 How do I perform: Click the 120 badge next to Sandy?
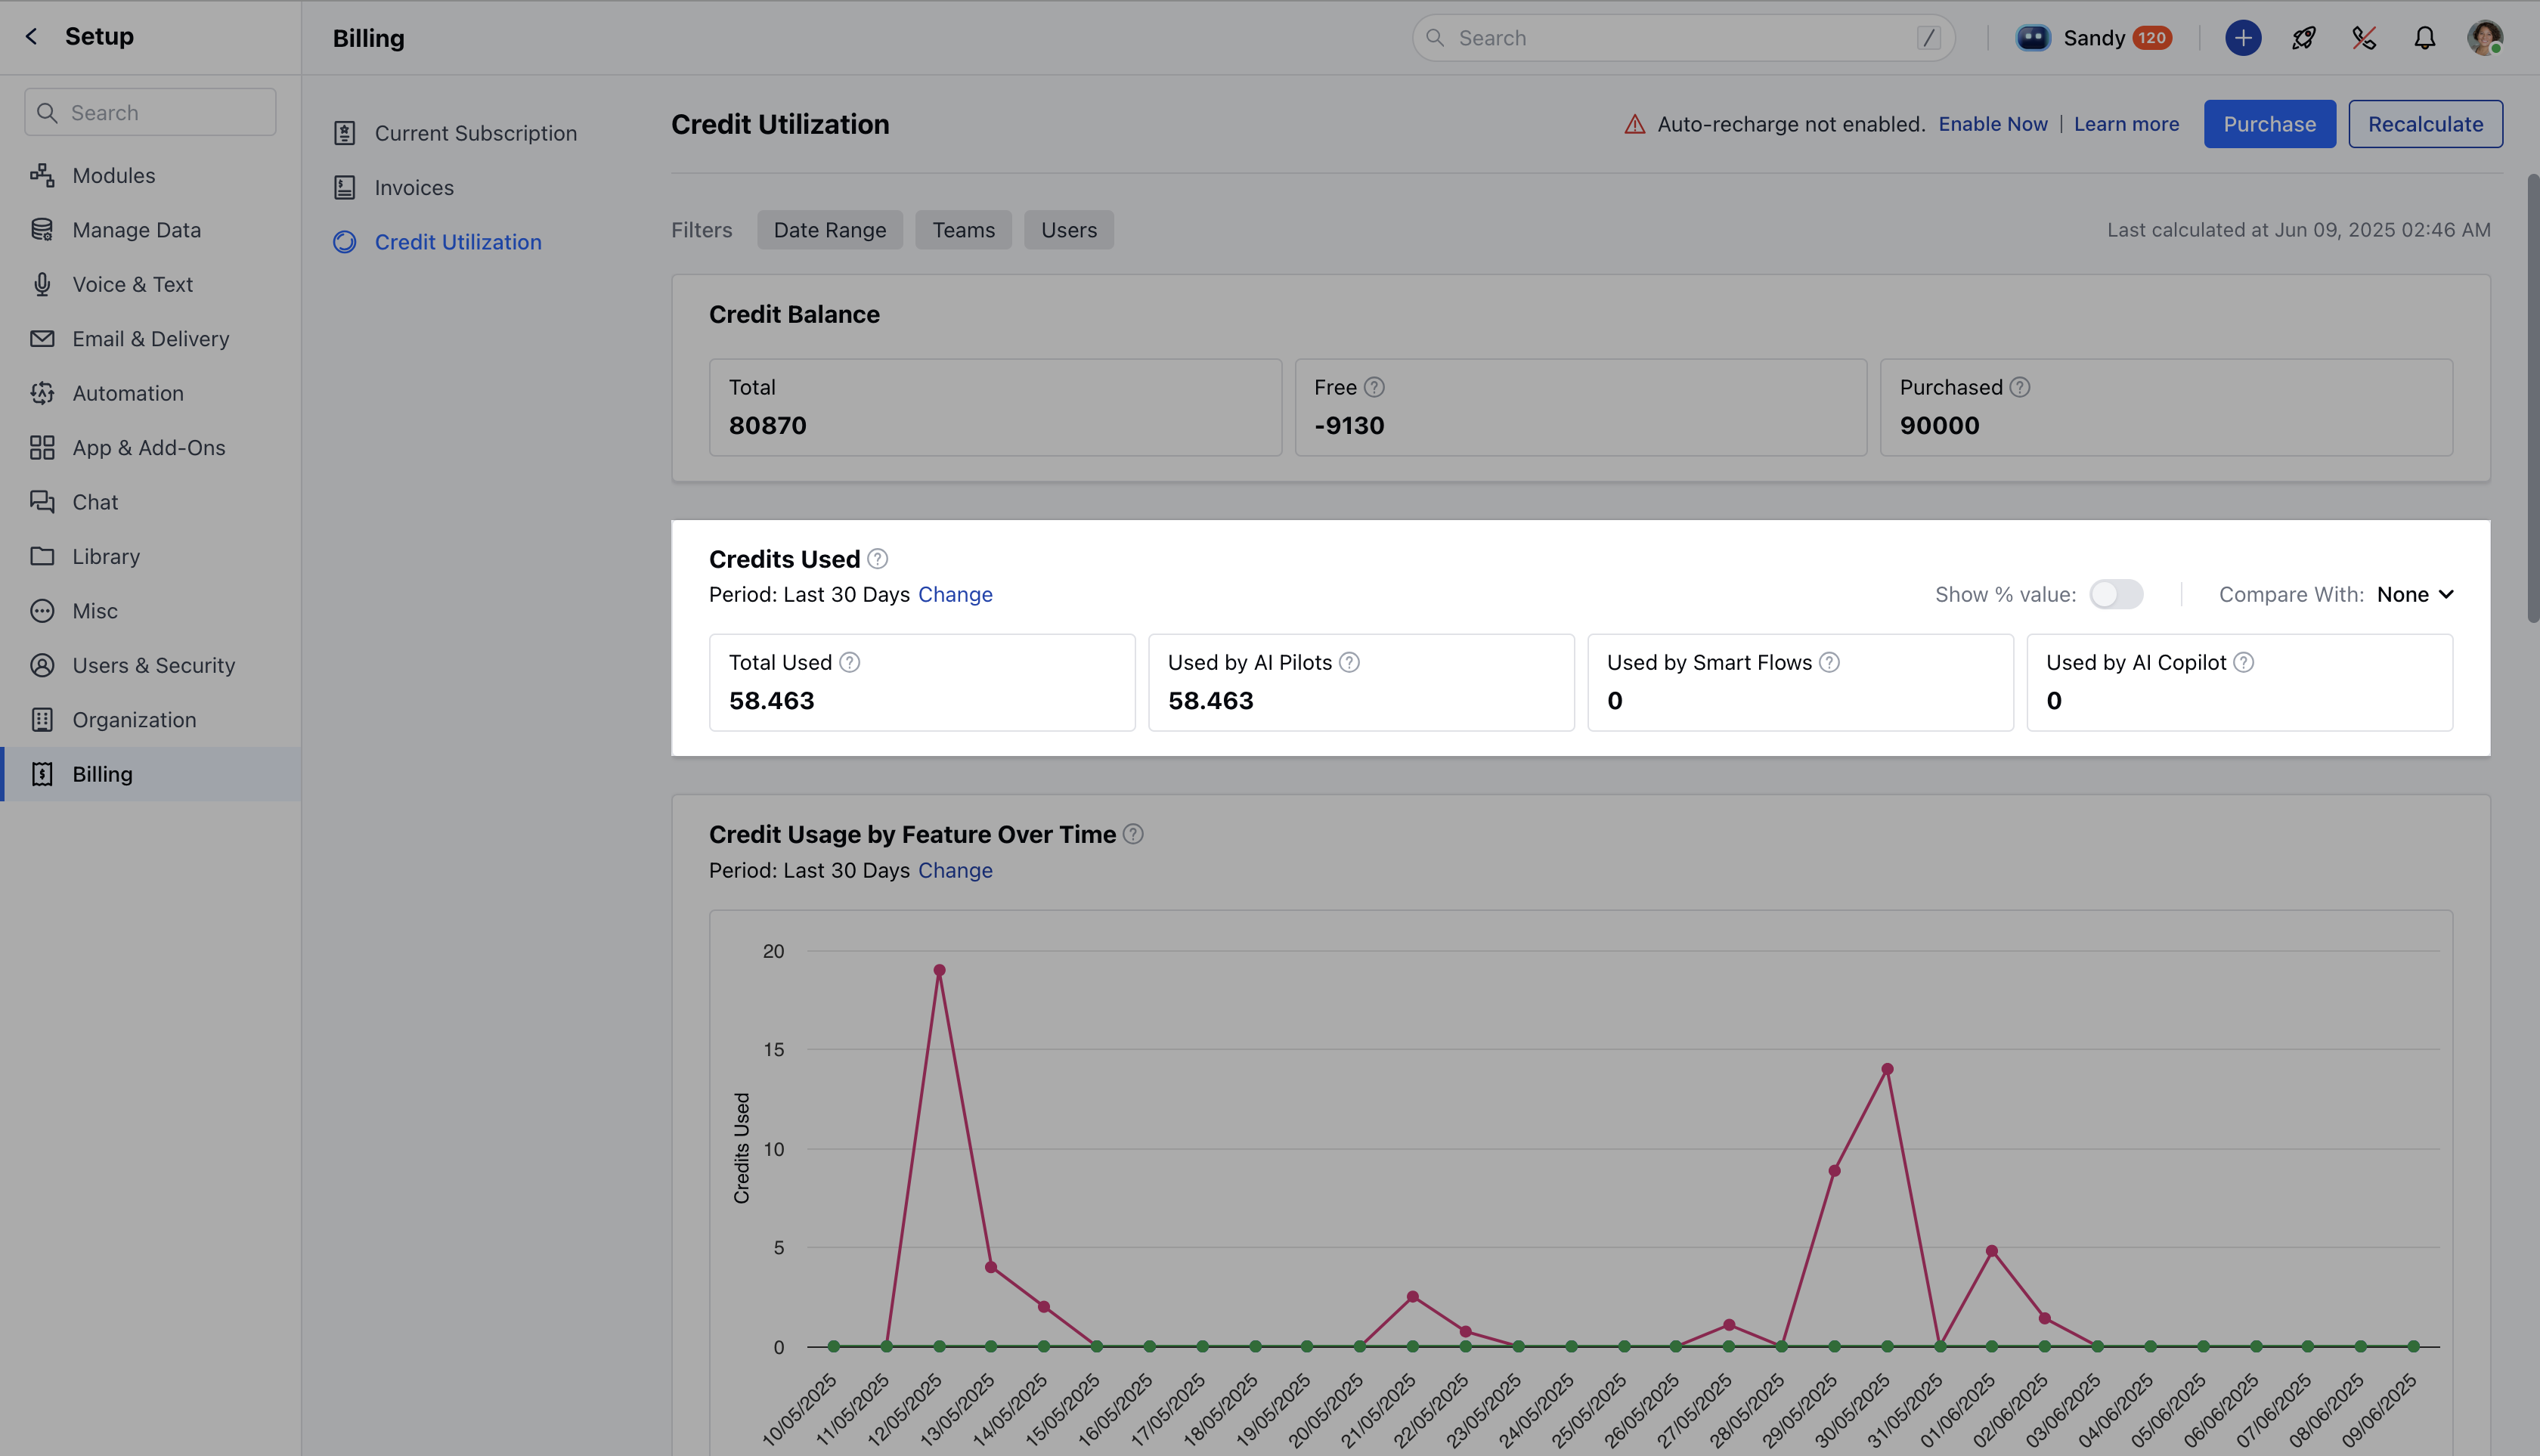coord(2152,38)
